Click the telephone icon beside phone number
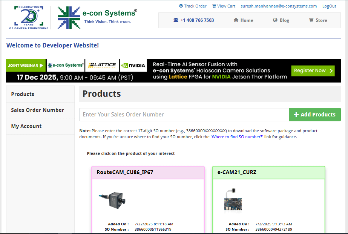 pyautogui.click(x=176, y=20)
